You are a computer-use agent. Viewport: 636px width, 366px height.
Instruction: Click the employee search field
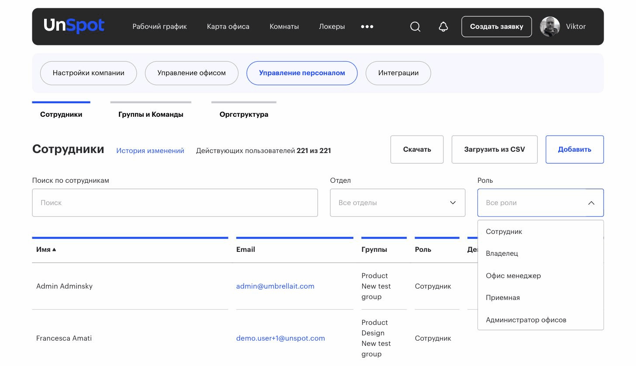pos(175,202)
